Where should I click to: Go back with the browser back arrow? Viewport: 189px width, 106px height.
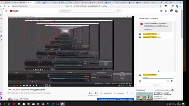(1, 6)
